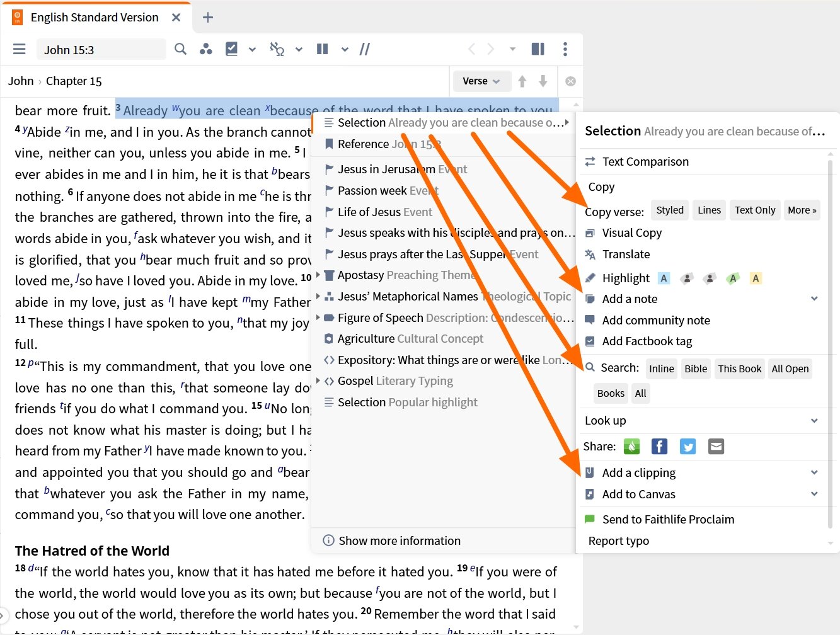Share selection to Twitter
The width and height of the screenshot is (840, 635).
pyautogui.click(x=688, y=447)
